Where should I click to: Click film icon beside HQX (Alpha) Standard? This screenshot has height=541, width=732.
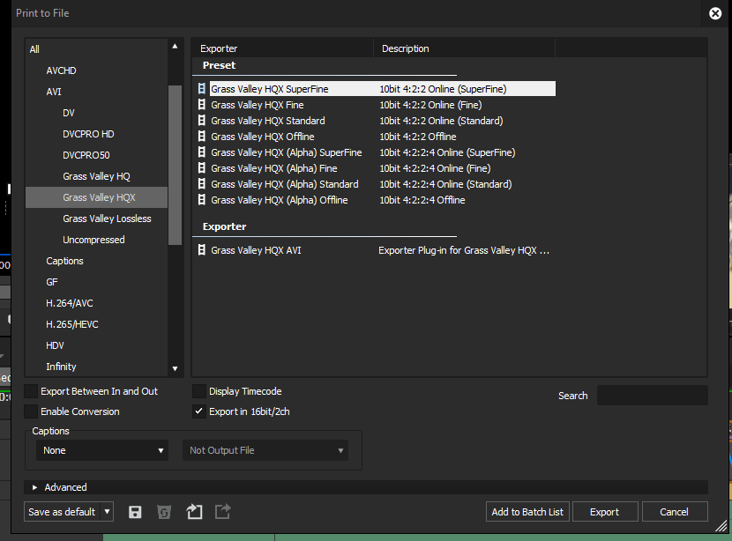[202, 184]
